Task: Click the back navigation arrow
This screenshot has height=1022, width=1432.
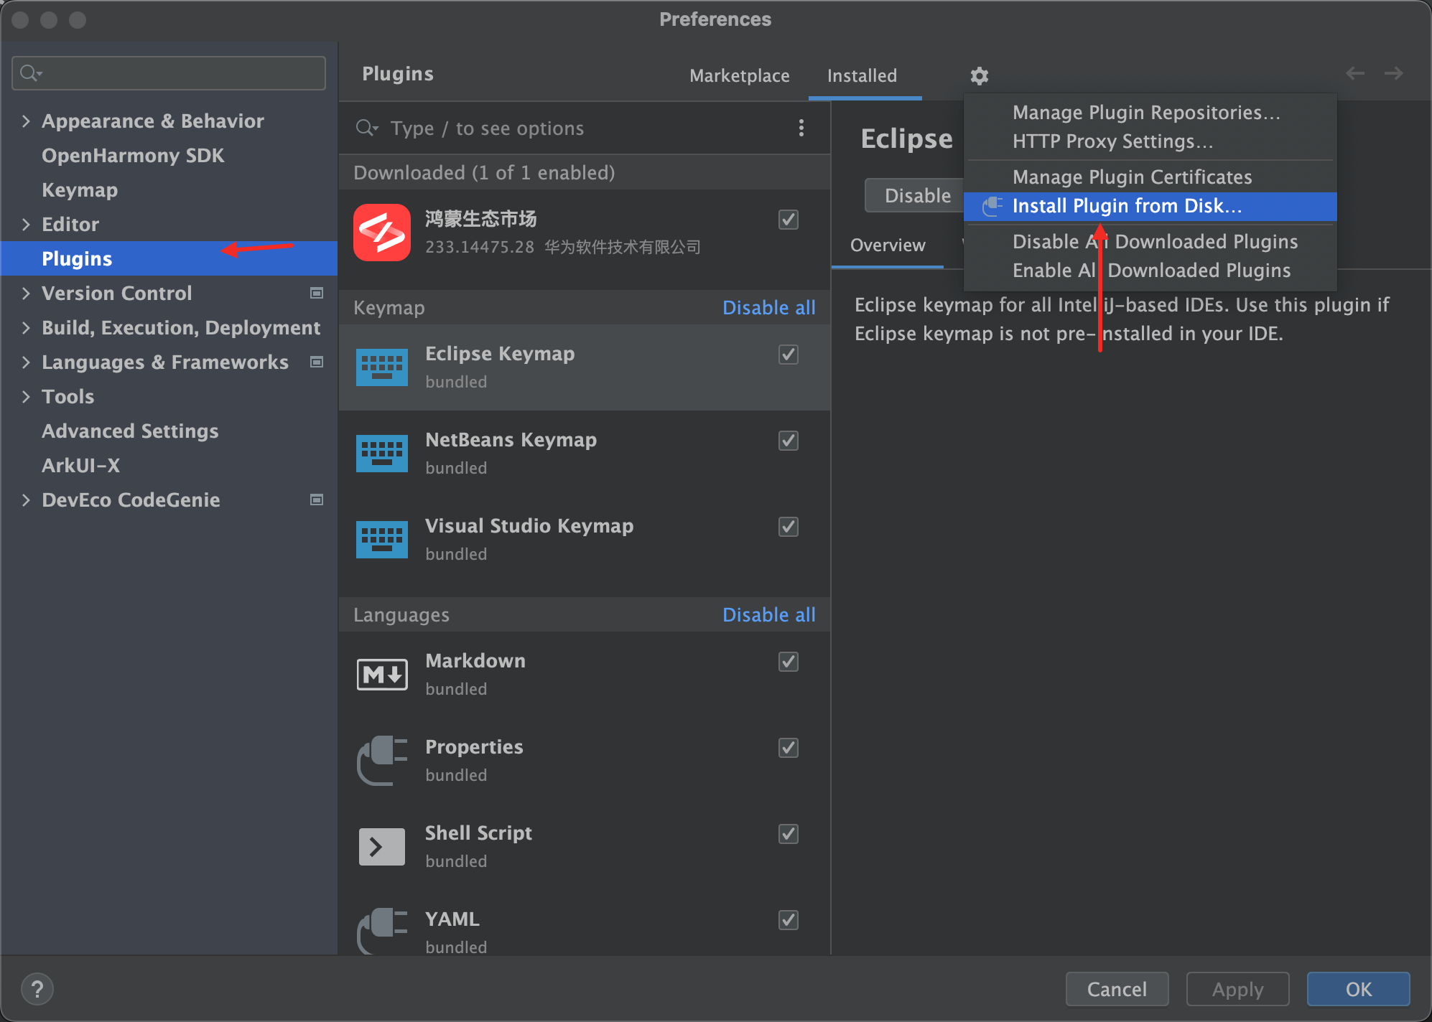Action: coord(1354,73)
